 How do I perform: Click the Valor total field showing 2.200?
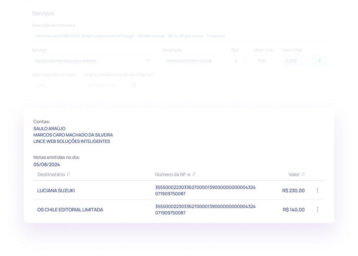click(x=293, y=61)
